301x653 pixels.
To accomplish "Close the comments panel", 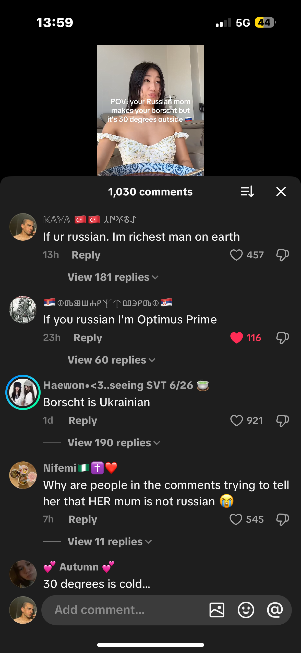I will tap(281, 192).
